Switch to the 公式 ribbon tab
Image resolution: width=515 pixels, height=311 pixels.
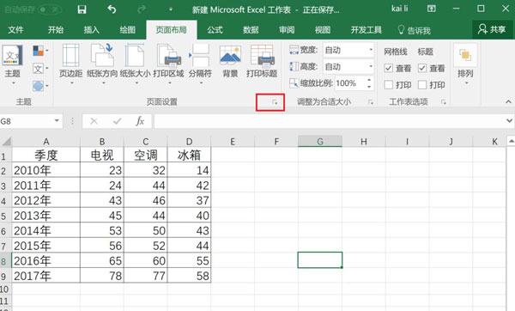215,30
